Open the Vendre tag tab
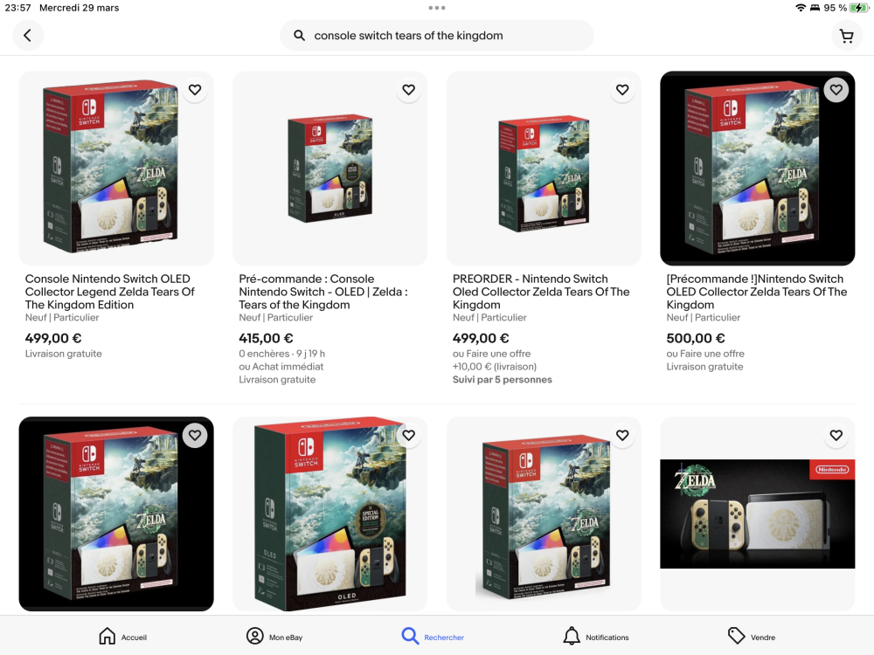 click(x=752, y=636)
